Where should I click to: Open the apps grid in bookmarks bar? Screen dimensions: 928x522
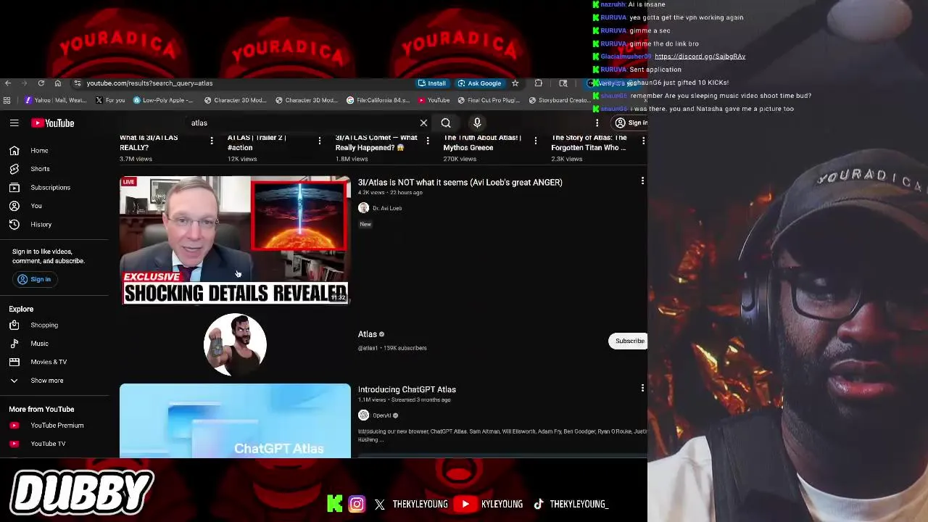pos(7,101)
